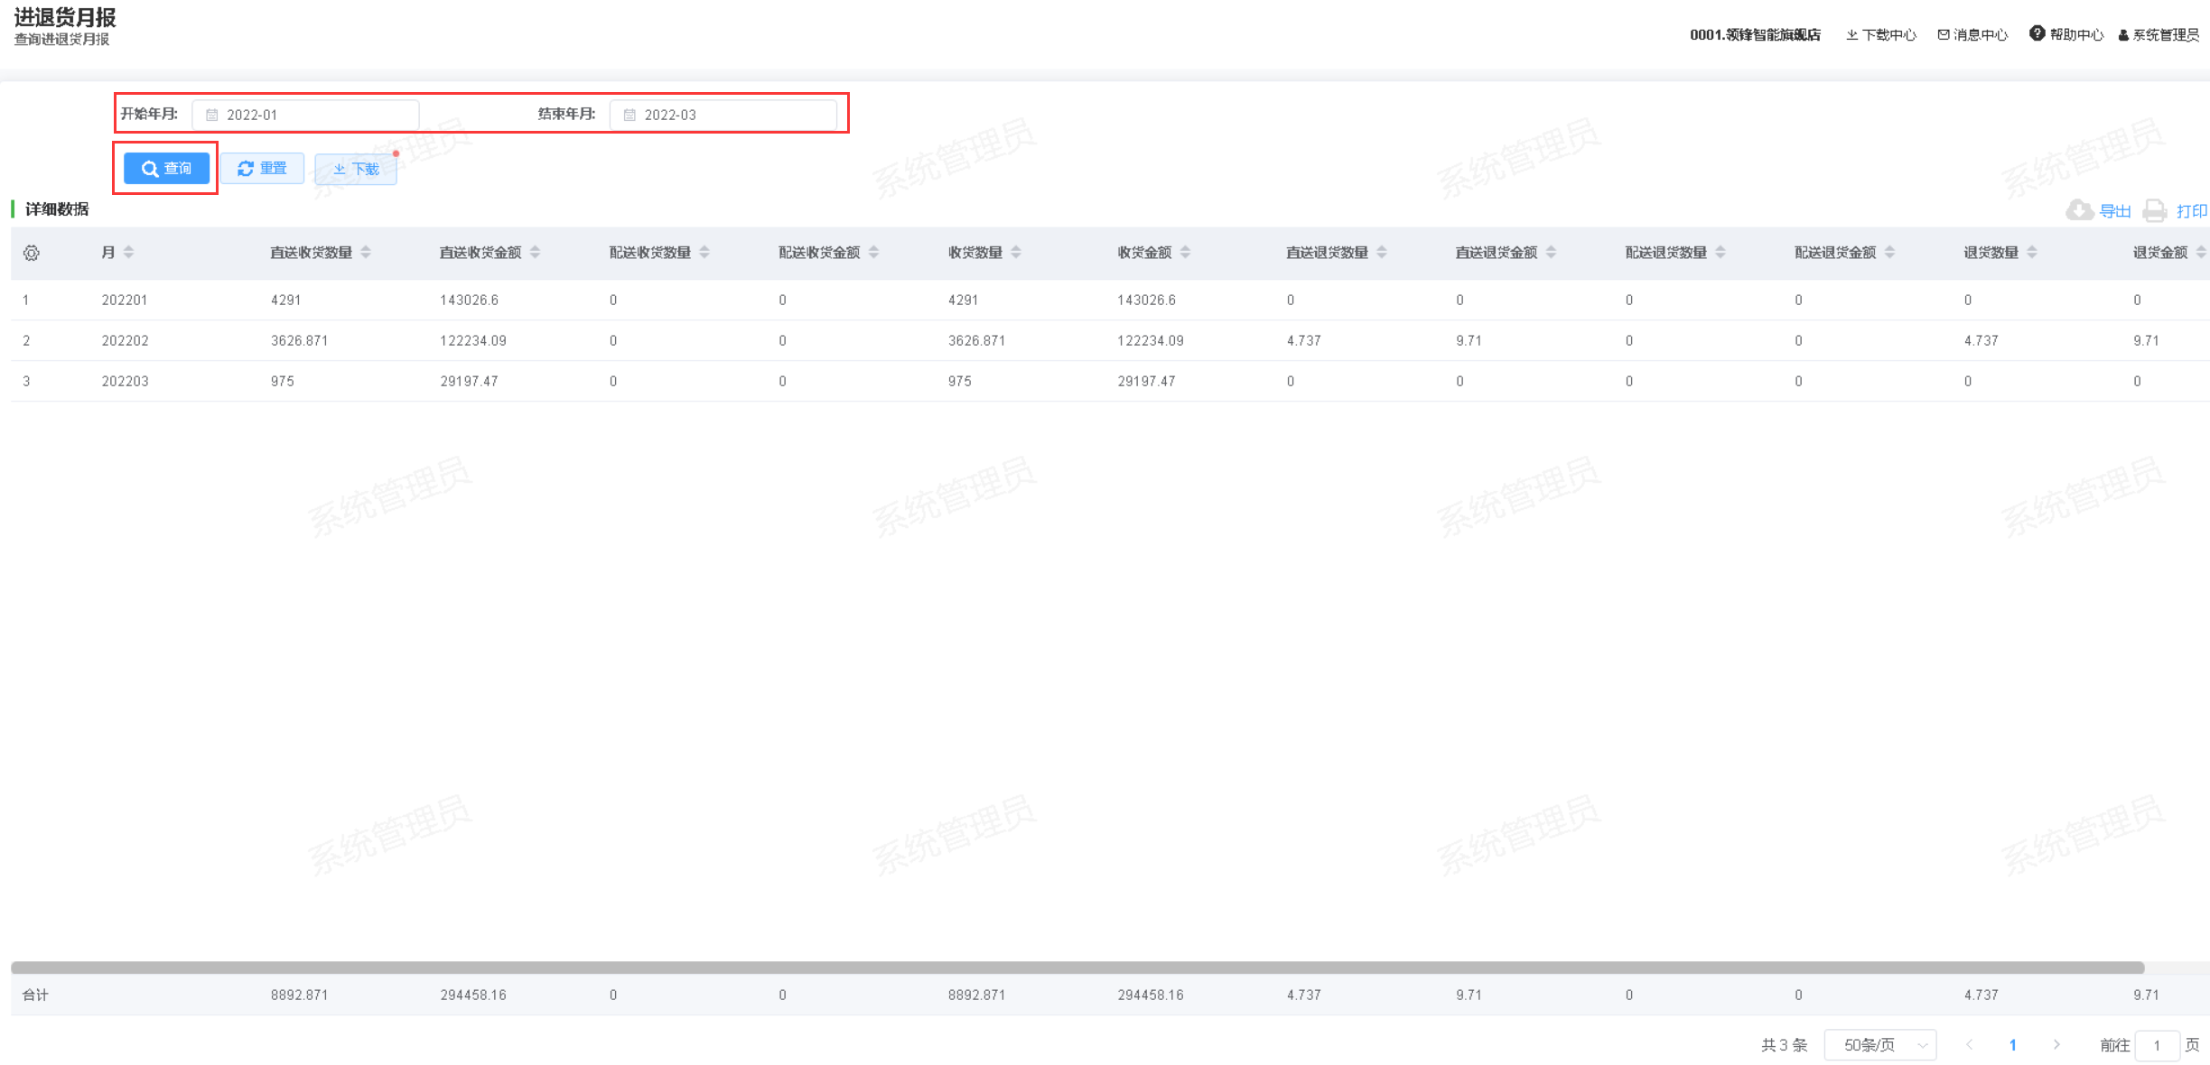Open the 50条/页 page size dropdown

[x=1879, y=1044]
